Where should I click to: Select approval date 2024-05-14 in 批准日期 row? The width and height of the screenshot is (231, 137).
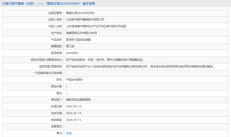(74, 106)
